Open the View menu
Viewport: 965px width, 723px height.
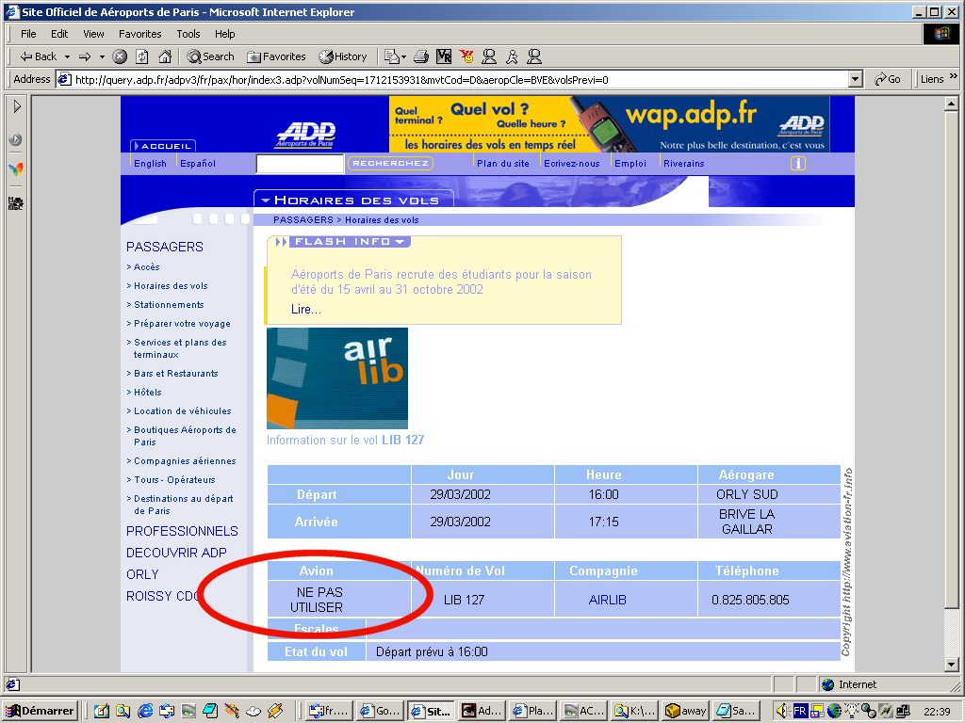93,34
